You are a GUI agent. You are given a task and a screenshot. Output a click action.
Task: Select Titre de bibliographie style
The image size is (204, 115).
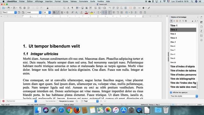coord(183,79)
